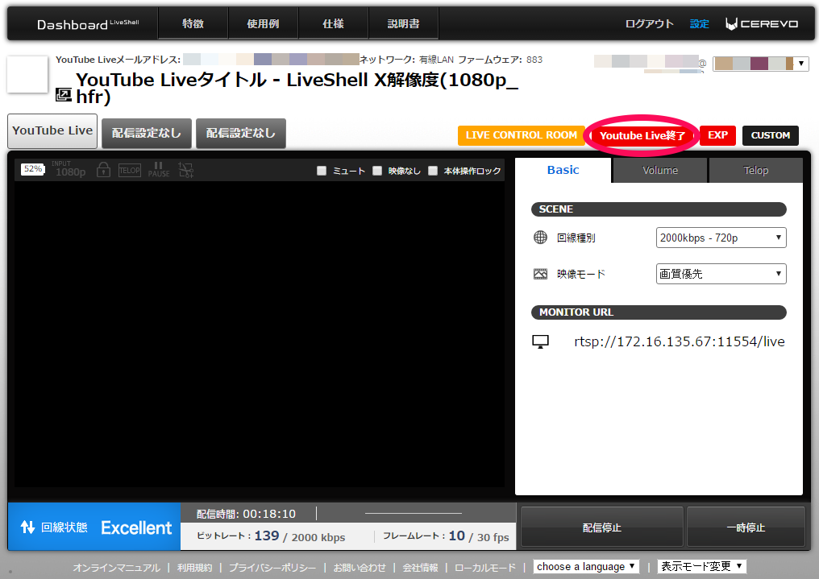The width and height of the screenshot is (819, 579).
Task: Click the lock icon above the preview
Action: (x=103, y=170)
